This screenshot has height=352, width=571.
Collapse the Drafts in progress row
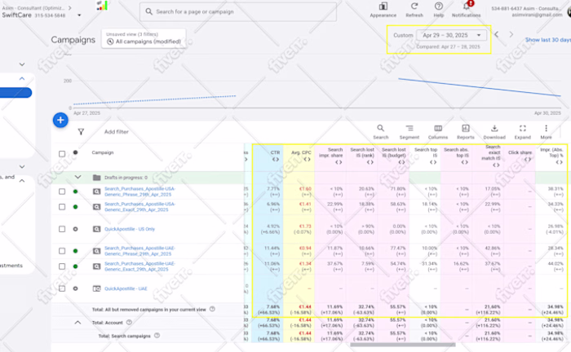coord(78,177)
